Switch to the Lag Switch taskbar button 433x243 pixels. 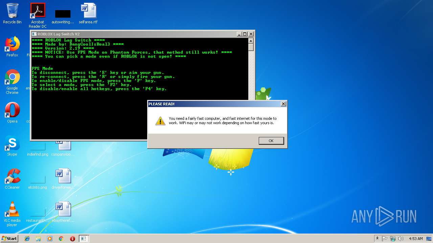coord(84,239)
